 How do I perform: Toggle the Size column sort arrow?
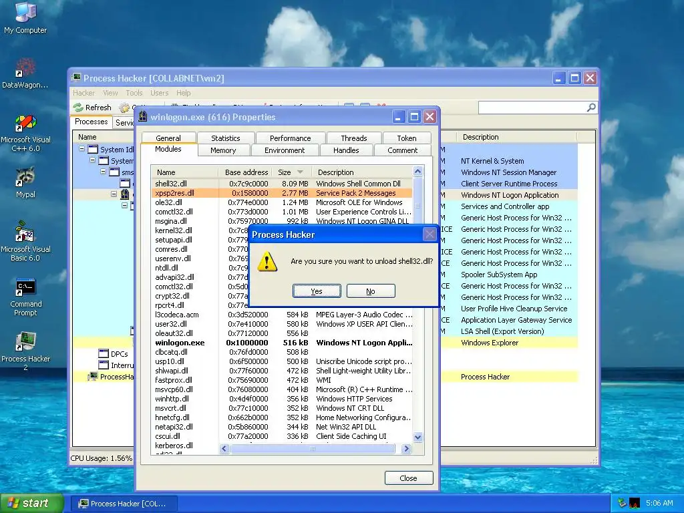coord(300,172)
